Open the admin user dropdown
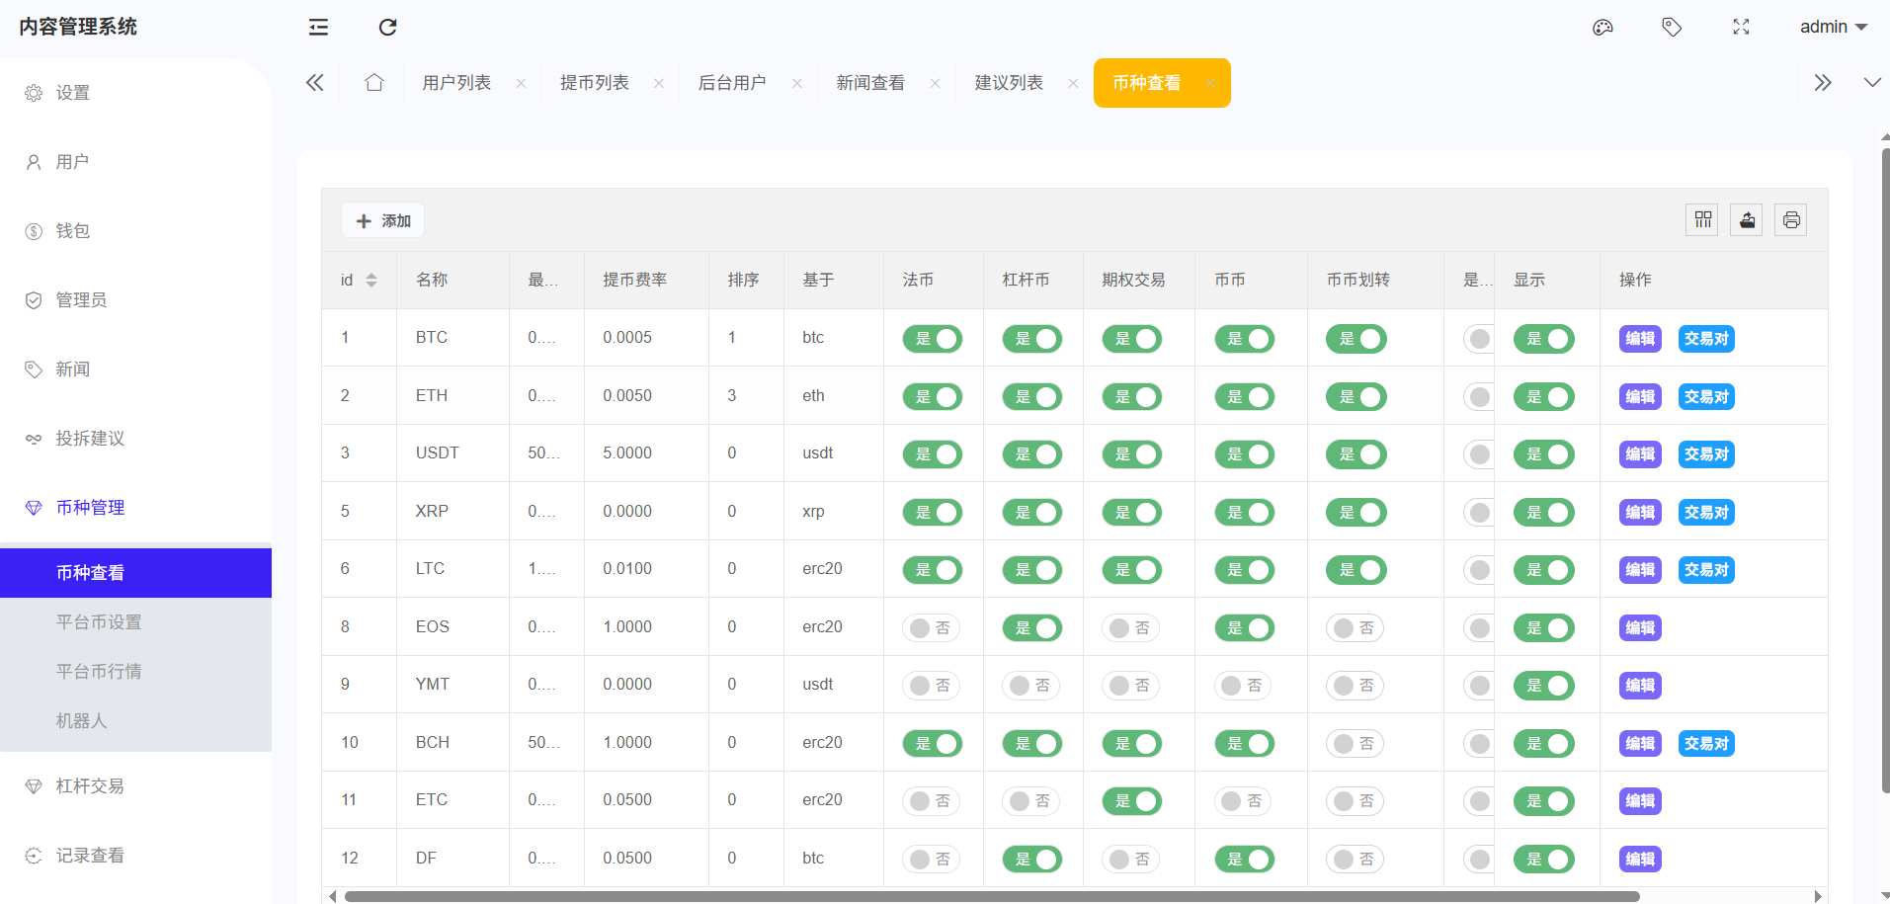 click(1833, 28)
